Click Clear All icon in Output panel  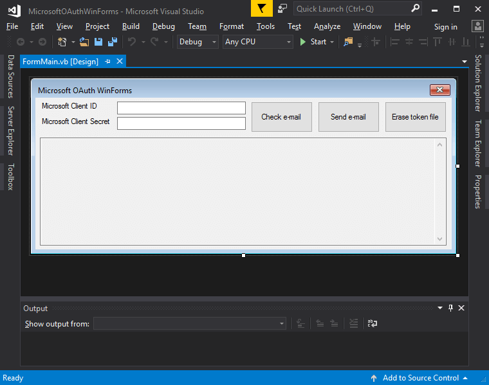pos(354,324)
